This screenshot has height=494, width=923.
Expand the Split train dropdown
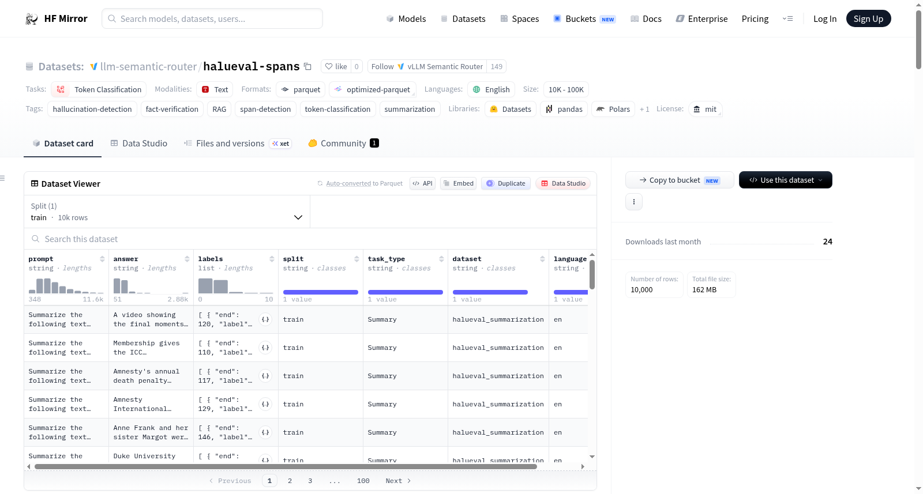[x=167, y=212]
